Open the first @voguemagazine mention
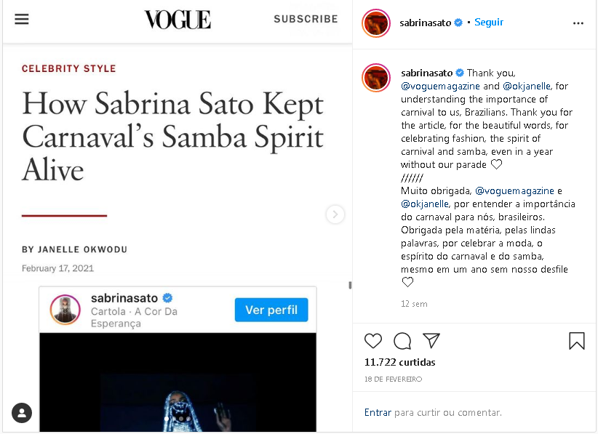This screenshot has width=598, height=434. tap(440, 86)
